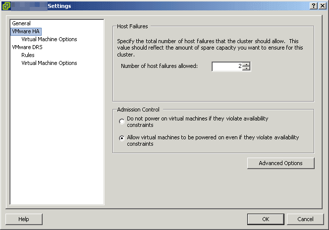329x230 pixels.
Task: Click empty area of the settings tree panel
Action: (x=56, y=134)
